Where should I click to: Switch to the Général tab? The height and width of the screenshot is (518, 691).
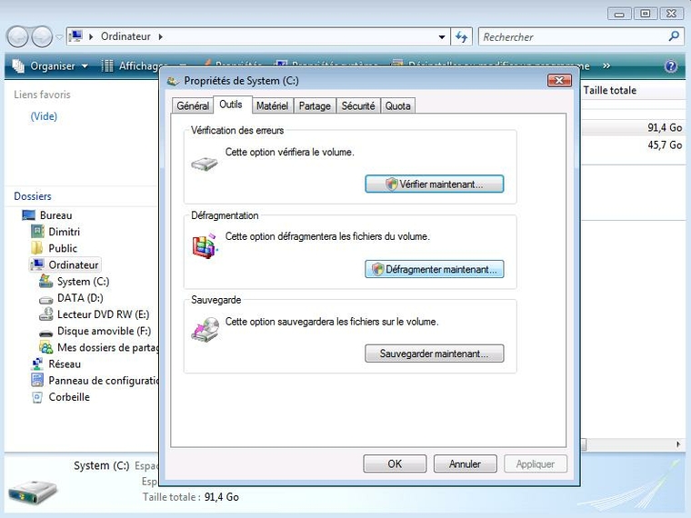(193, 105)
